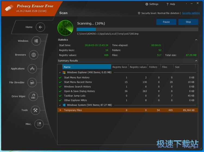Open the Browsers globe icon
The width and height of the screenshot is (204, 152).
point(33,55)
